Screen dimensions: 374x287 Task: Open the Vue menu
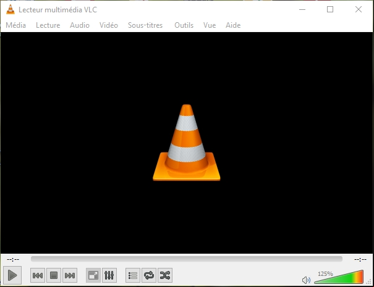tap(210, 25)
